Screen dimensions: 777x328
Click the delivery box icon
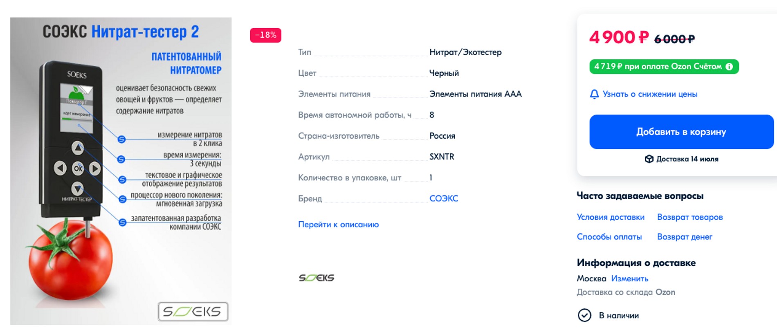649,159
